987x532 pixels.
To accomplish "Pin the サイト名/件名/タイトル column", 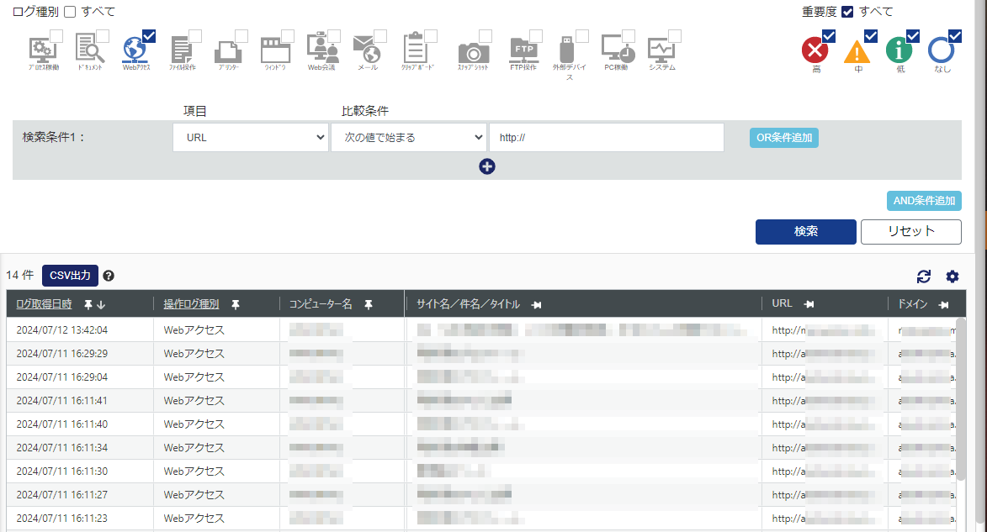I will click(536, 304).
